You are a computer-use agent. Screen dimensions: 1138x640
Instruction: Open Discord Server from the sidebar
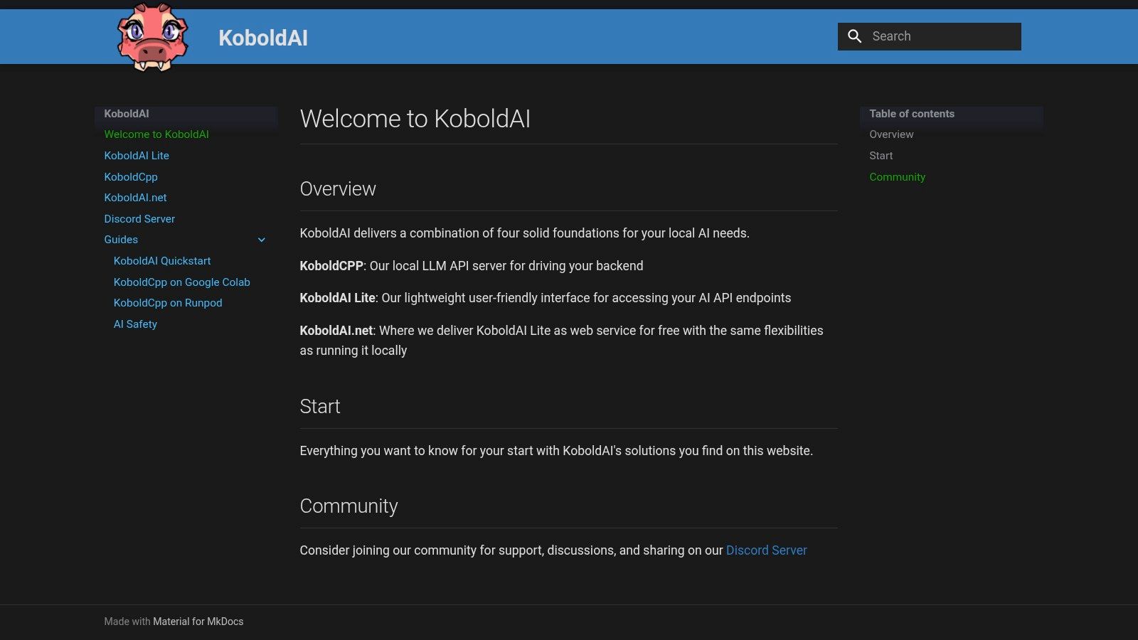[x=139, y=219]
